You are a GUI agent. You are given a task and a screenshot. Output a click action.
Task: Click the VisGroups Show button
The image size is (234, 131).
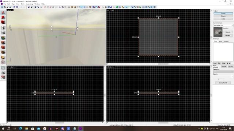(x=215, y=63)
